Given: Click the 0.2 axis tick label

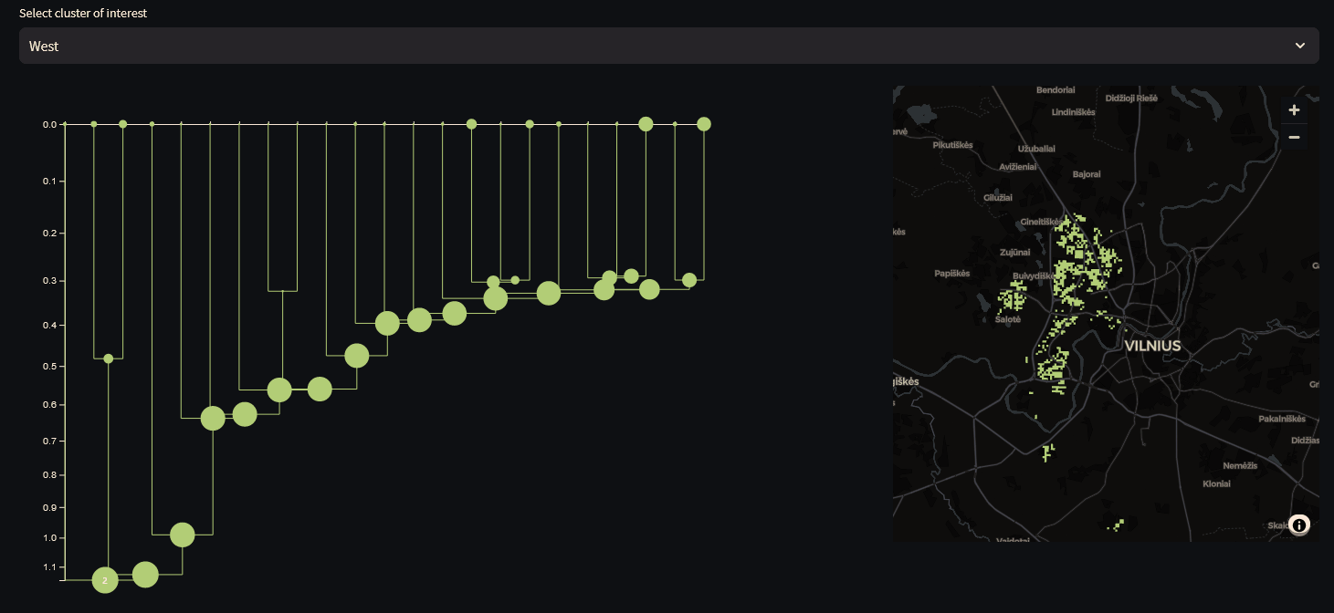Looking at the screenshot, I should click(x=49, y=234).
